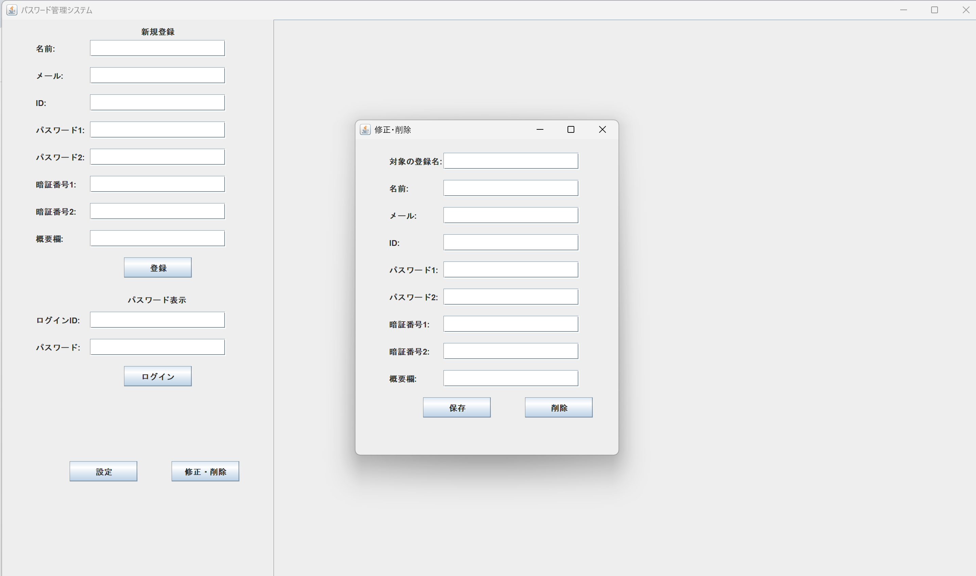Maximize the 修正･削除 dialog window

pos(571,130)
